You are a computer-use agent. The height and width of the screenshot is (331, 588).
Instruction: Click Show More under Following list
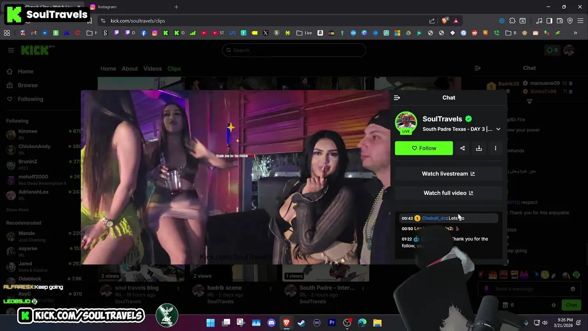click(17, 210)
